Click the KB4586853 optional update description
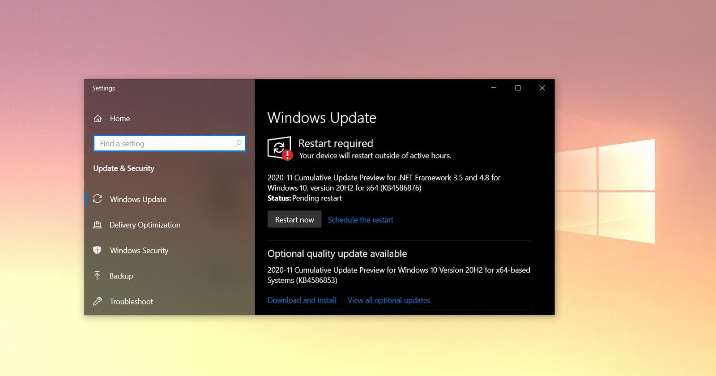This screenshot has width=716, height=376. pos(399,275)
